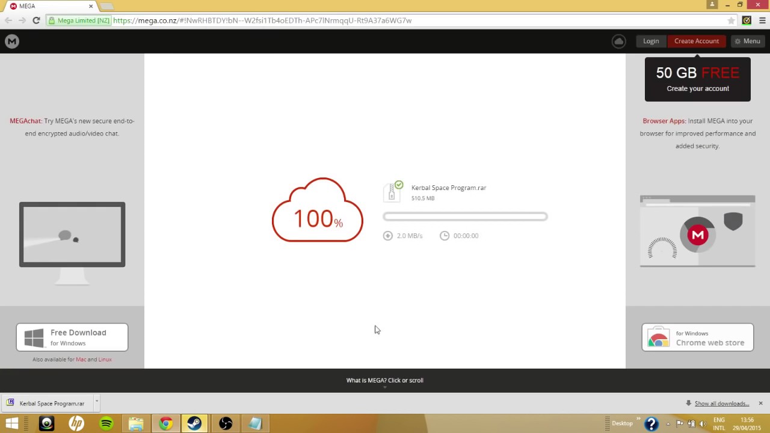The image size is (770, 433).
Task: Close the MEGA browser tab
Action: click(x=91, y=6)
